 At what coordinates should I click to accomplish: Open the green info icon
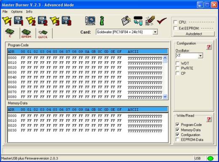pos(102,21)
